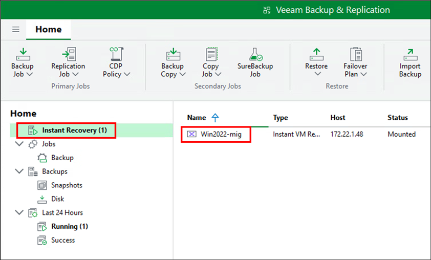Open the hamburger main menu
431x260 pixels.
[x=16, y=29]
